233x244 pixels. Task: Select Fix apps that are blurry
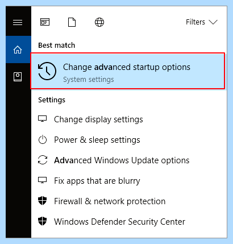coord(129,181)
